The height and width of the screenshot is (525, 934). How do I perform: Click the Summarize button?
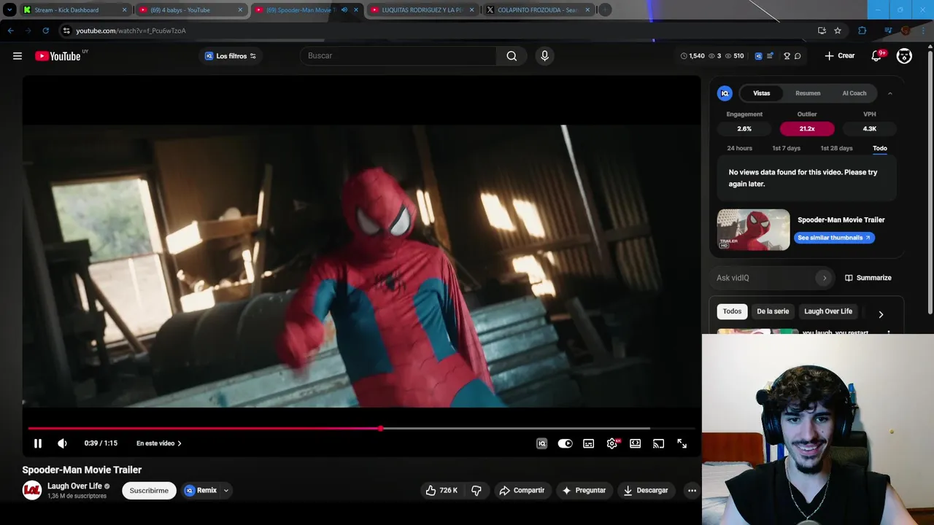point(868,278)
